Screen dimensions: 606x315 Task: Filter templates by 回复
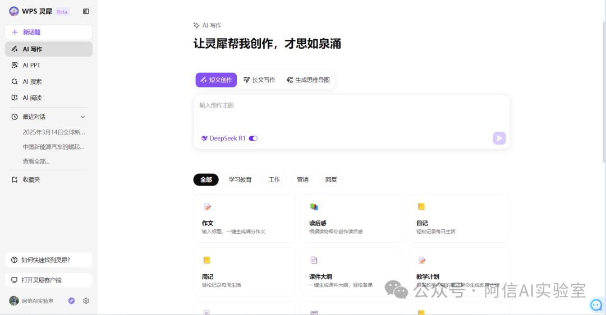[331, 179]
